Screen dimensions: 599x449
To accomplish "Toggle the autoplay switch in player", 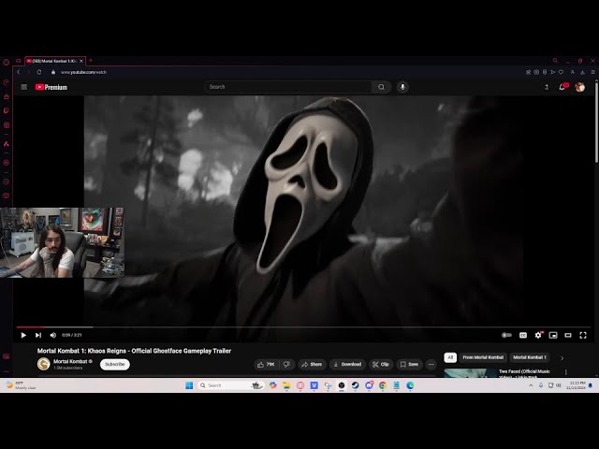I will pos(506,335).
